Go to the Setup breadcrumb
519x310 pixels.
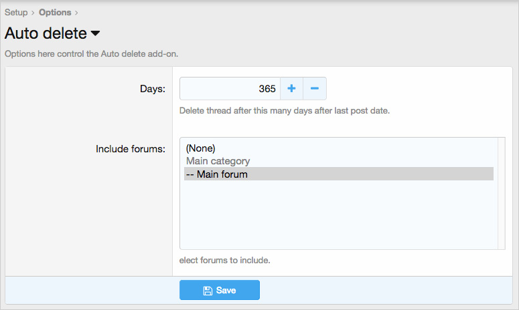pos(16,13)
